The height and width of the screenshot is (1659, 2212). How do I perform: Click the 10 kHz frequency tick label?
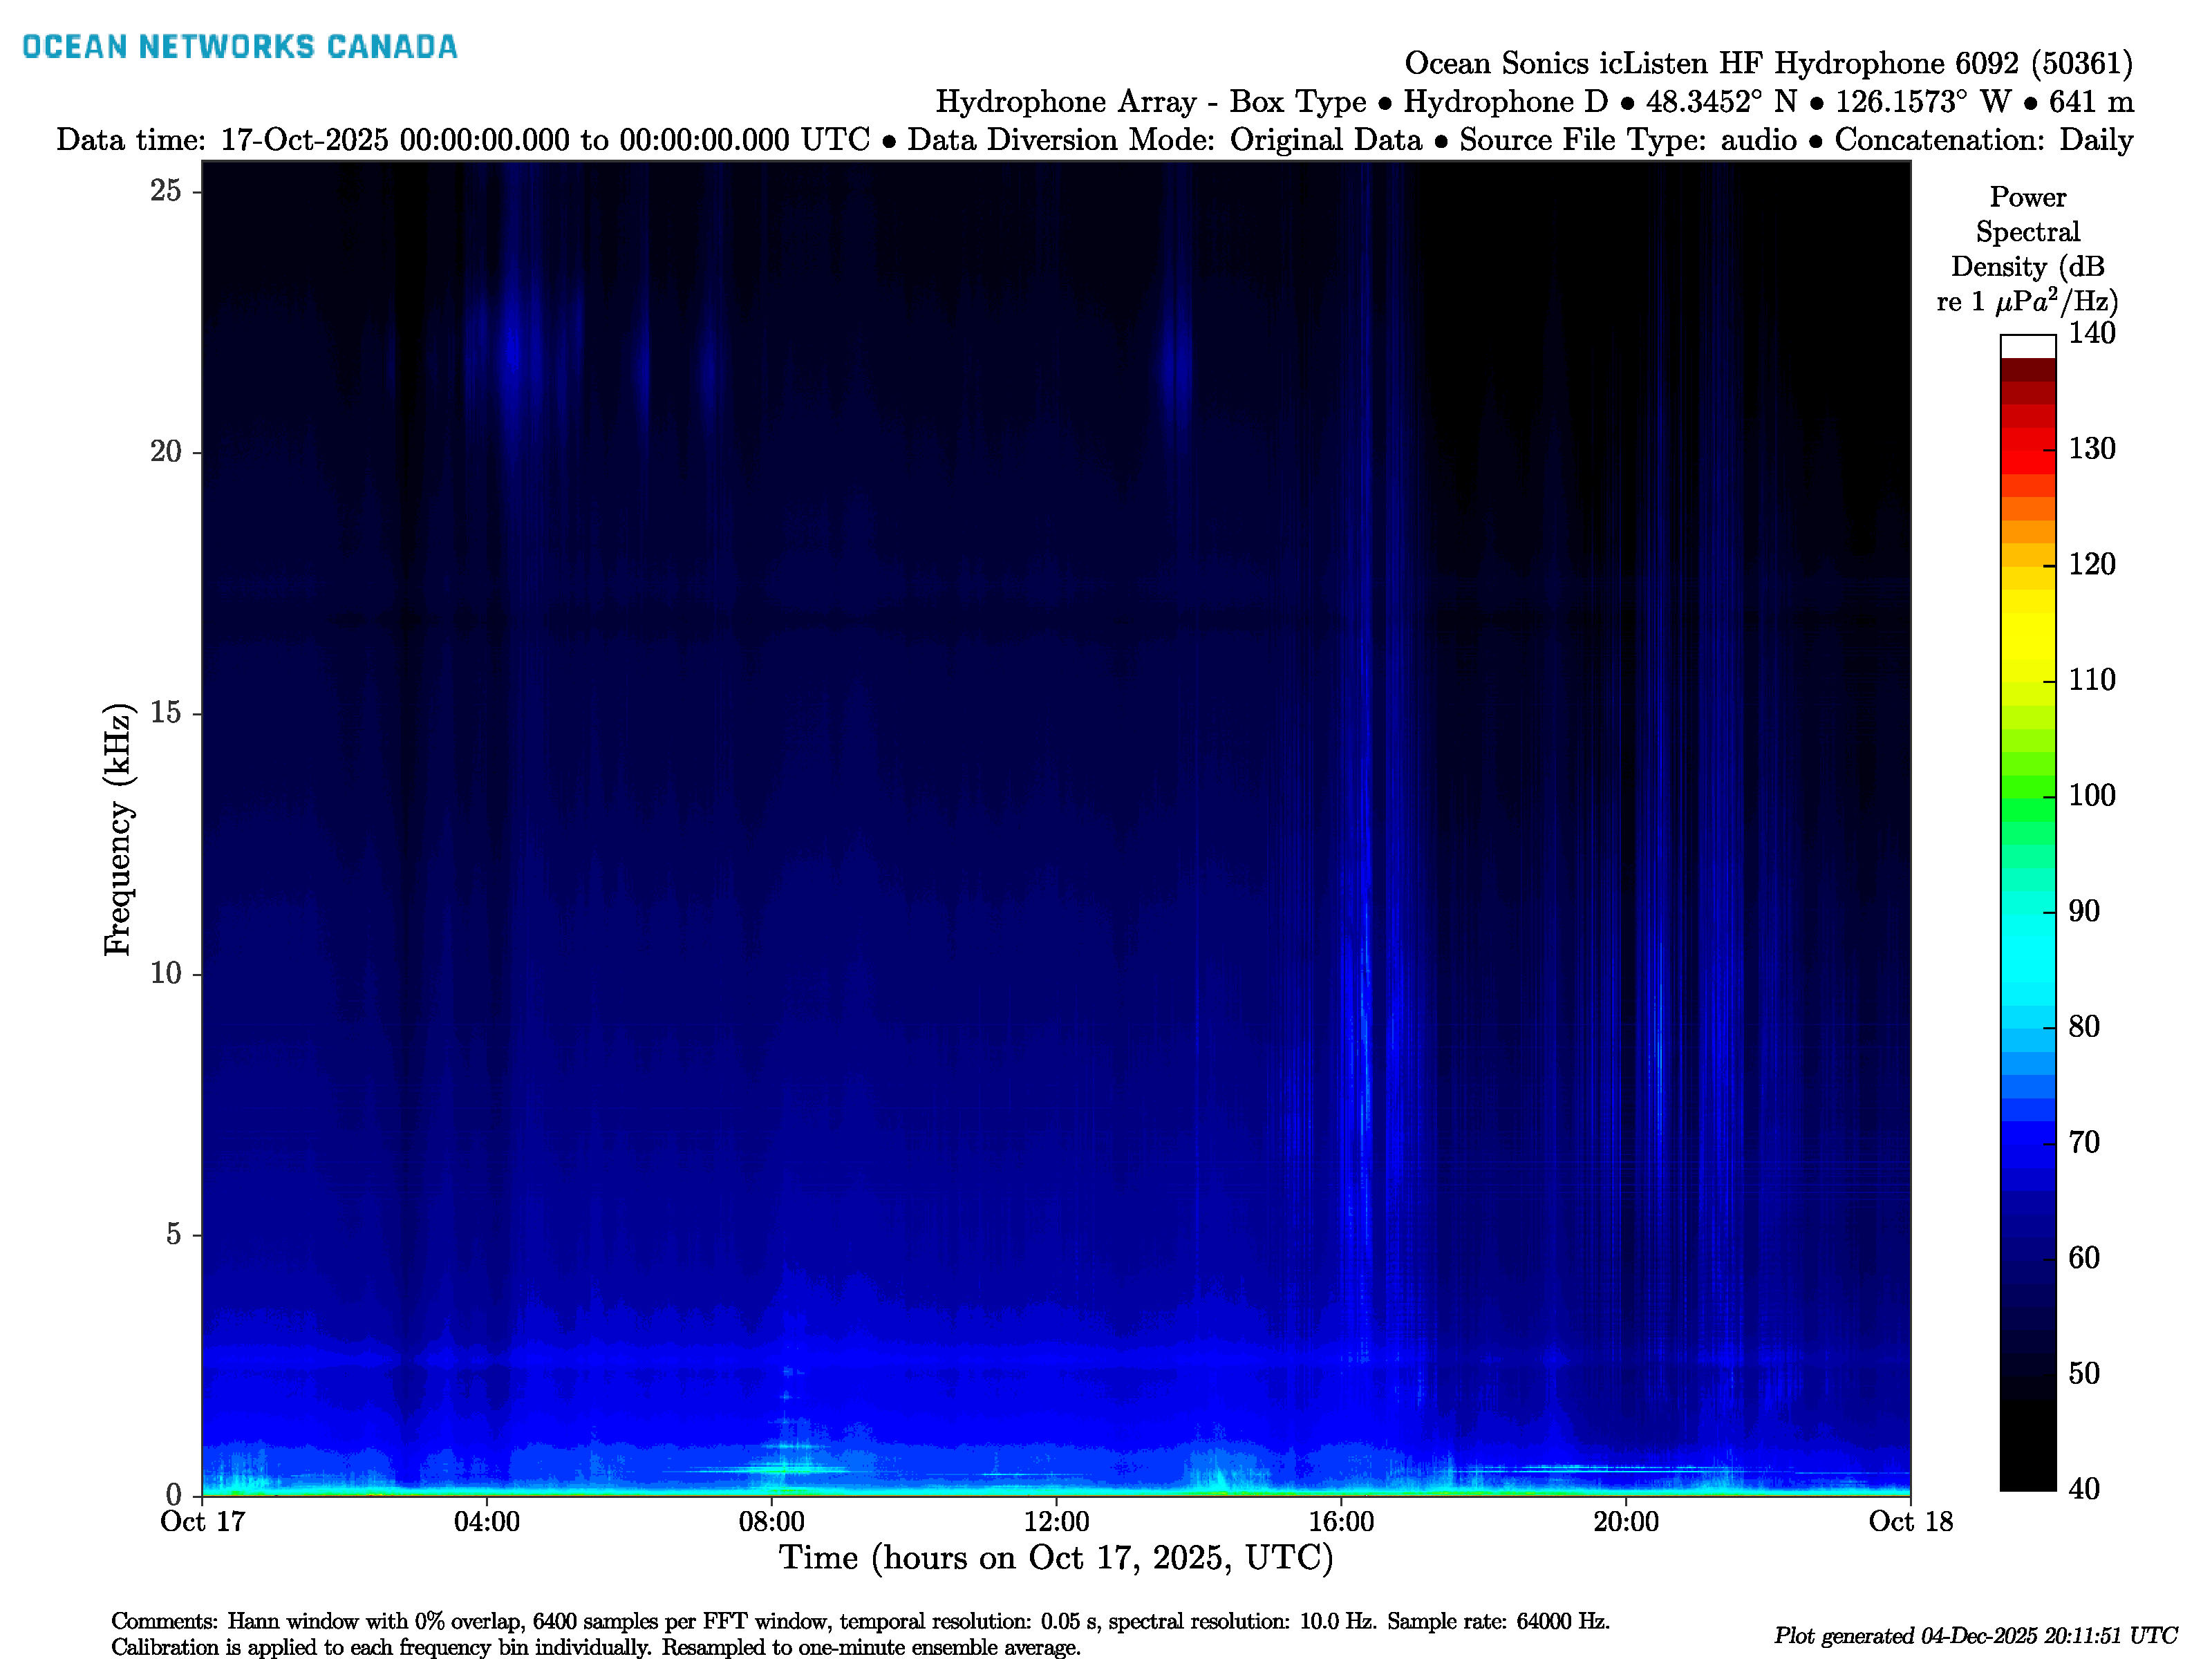166,974
